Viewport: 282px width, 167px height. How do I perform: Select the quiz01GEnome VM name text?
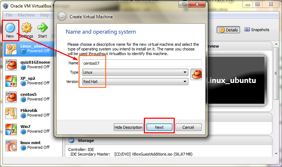(35, 62)
